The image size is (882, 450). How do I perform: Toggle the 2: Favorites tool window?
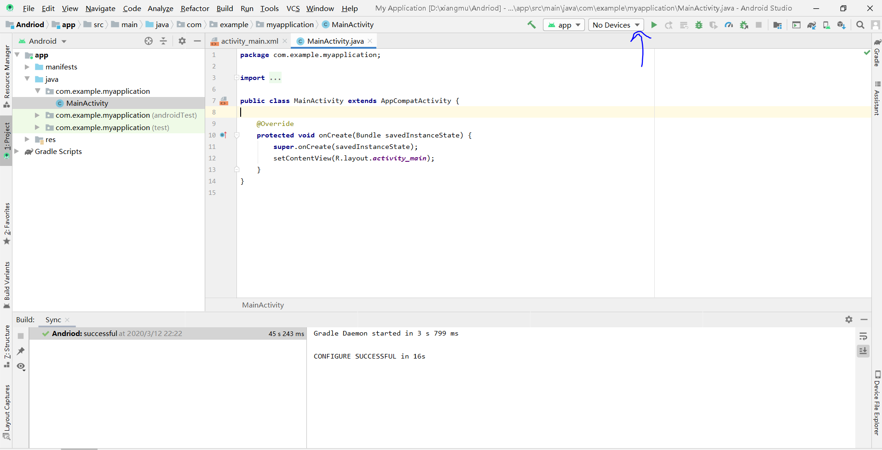[x=6, y=224]
